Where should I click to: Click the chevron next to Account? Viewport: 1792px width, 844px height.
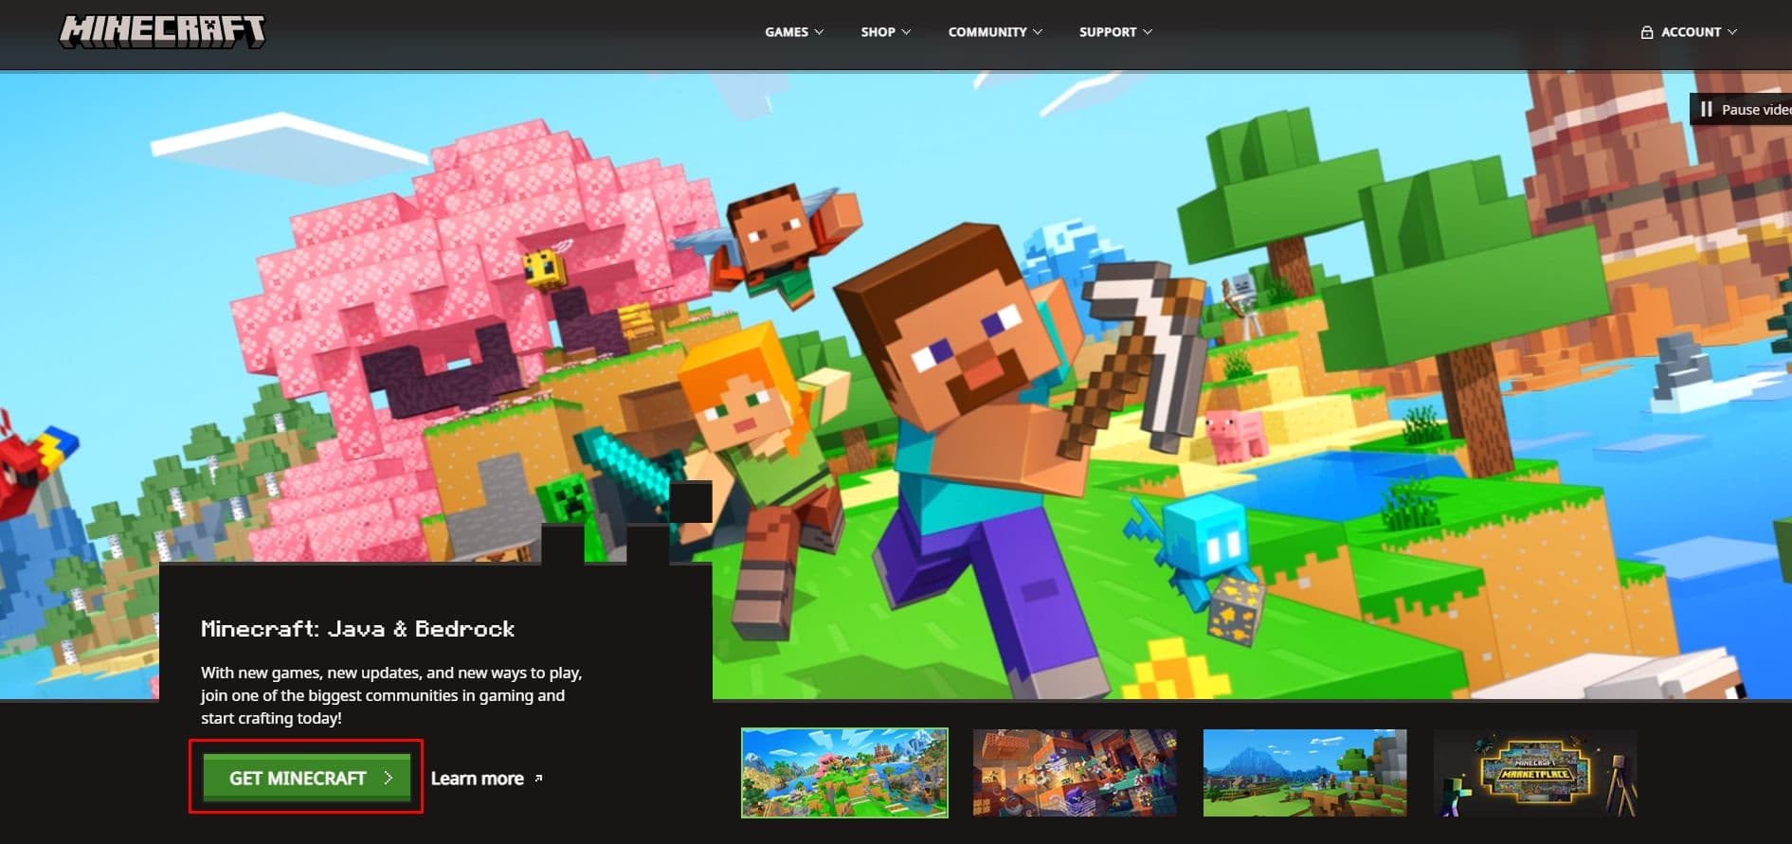coord(1732,32)
